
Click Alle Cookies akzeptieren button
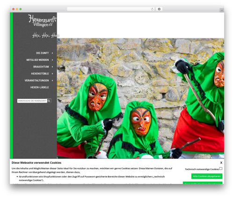(x=207, y=176)
